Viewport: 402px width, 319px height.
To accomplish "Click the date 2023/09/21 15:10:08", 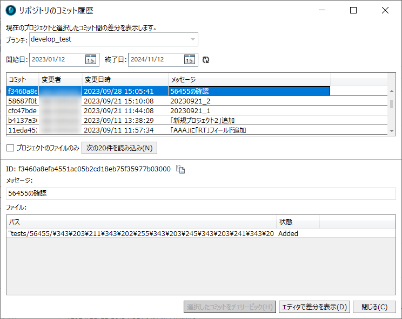I will (x=119, y=101).
